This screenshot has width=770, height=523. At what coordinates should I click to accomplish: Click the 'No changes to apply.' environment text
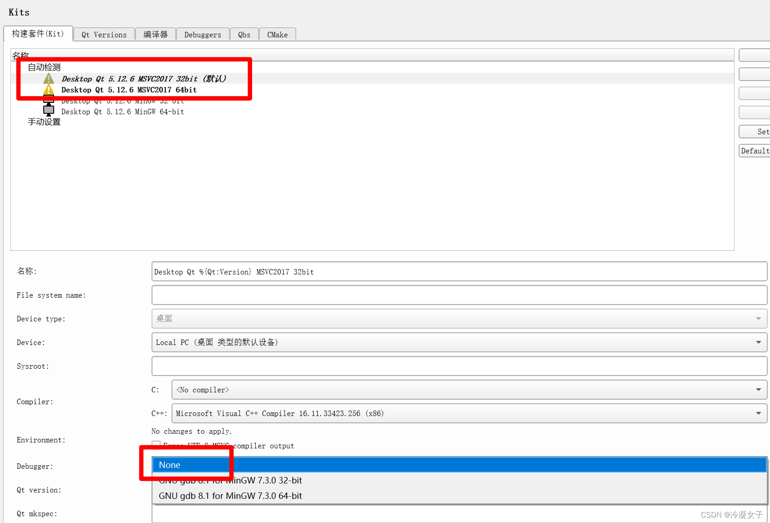[192, 431]
